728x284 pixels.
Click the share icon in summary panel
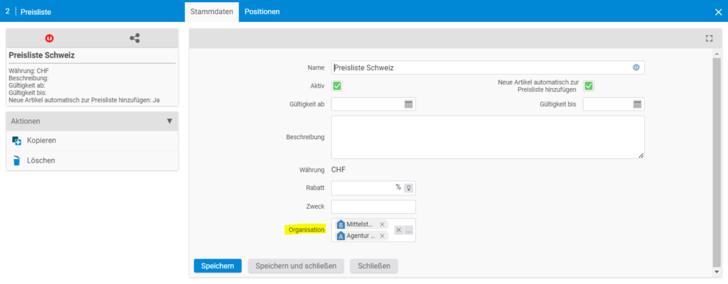point(134,38)
